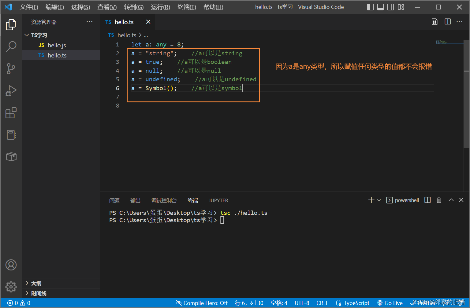Open the 编辑(E) menu
This screenshot has height=308, width=470.
pos(55,7)
